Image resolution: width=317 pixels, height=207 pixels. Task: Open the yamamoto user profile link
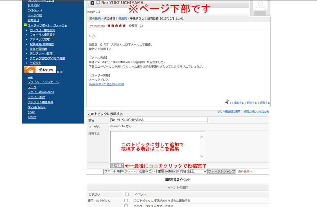pos(97,26)
